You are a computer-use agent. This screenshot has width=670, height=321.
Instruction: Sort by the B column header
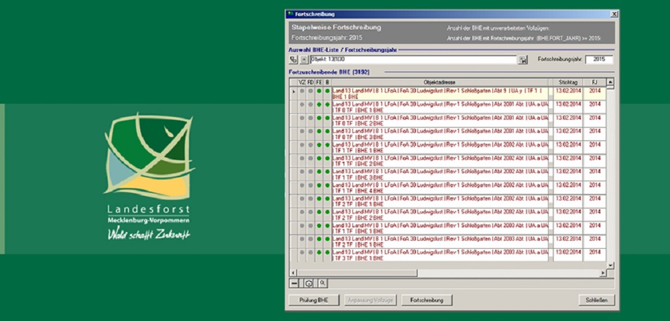pyautogui.click(x=328, y=82)
